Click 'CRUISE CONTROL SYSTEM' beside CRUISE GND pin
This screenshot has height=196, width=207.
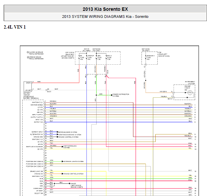click(69, 137)
